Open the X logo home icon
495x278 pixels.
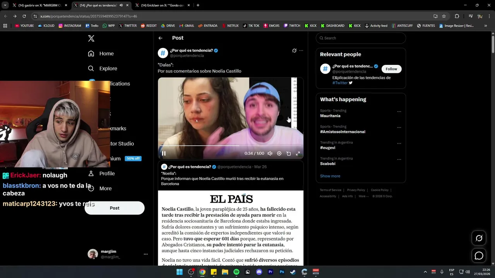click(x=91, y=38)
